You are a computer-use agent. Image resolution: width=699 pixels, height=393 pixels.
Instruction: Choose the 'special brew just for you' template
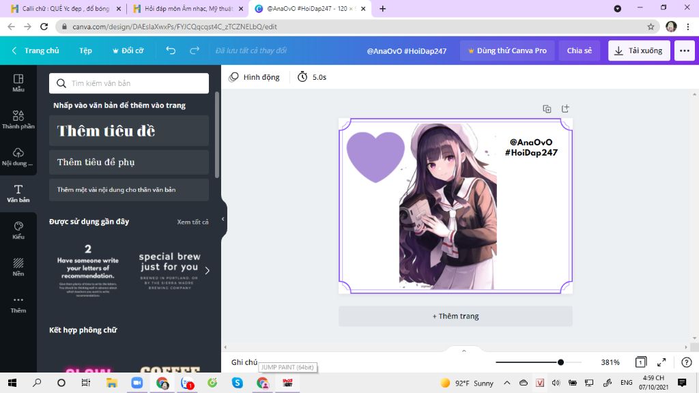pos(169,270)
